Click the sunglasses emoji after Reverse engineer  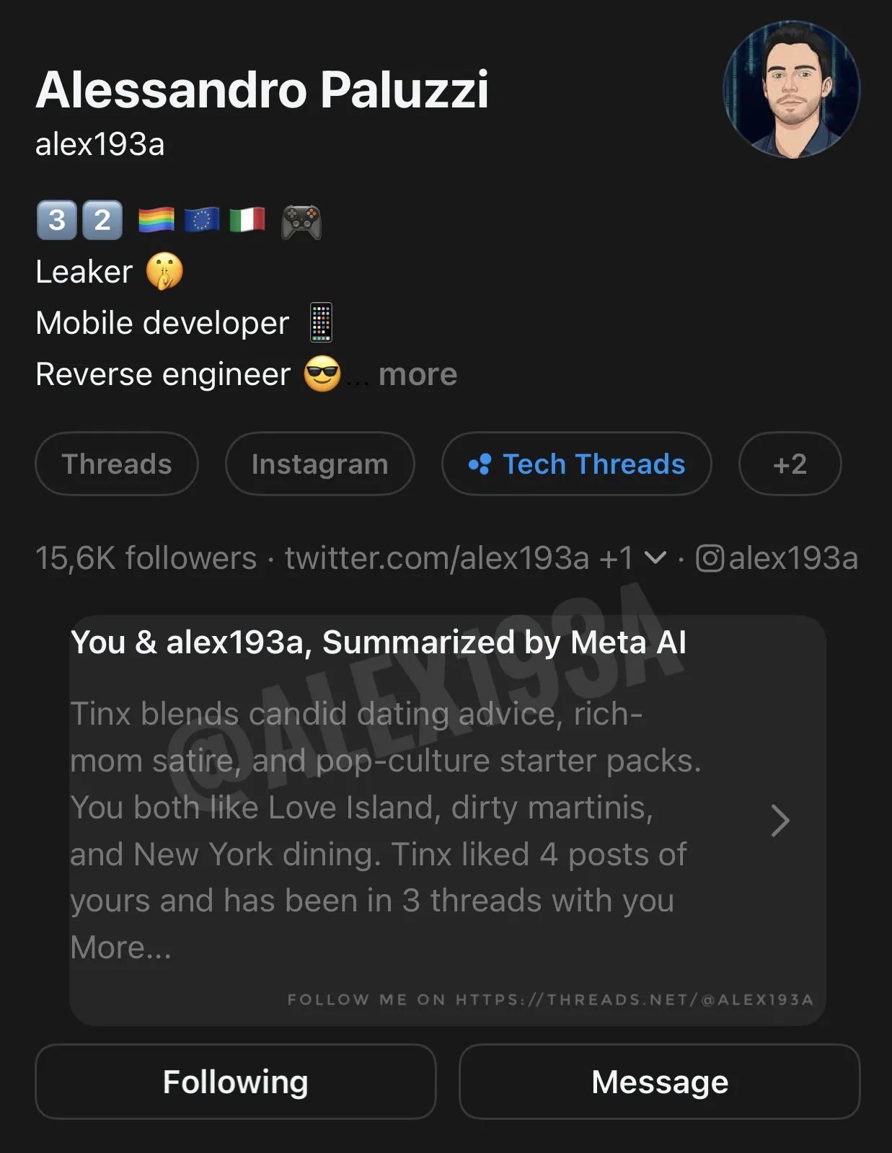tap(322, 374)
